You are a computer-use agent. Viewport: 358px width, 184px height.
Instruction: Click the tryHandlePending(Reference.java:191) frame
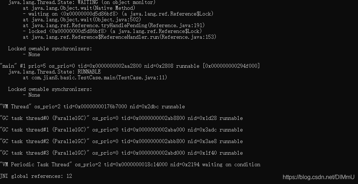point(114,25)
